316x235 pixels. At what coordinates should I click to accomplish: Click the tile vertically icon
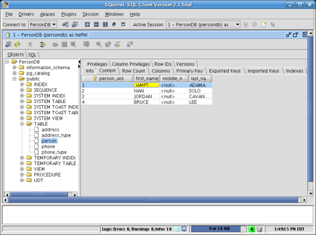click(x=105, y=25)
